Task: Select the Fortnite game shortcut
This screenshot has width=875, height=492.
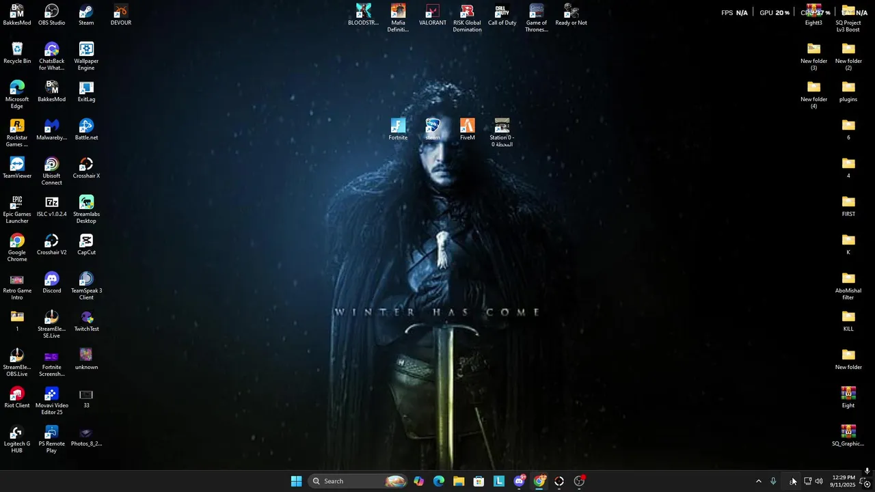Action: click(x=398, y=130)
